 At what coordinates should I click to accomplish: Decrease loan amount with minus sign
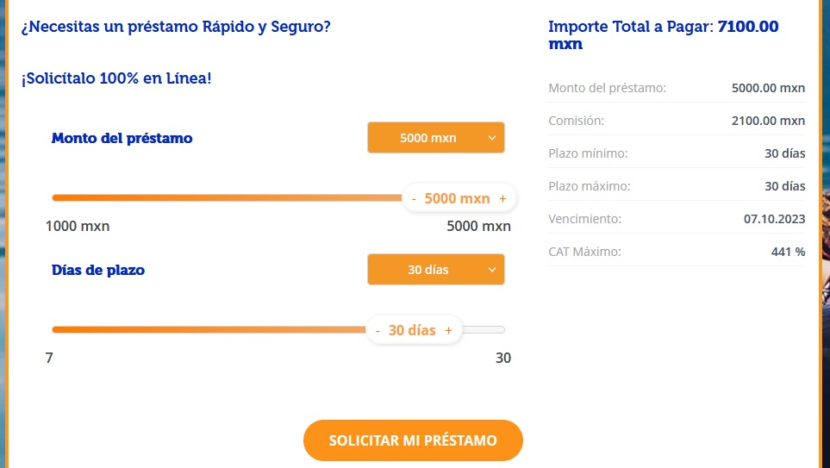[x=414, y=198]
